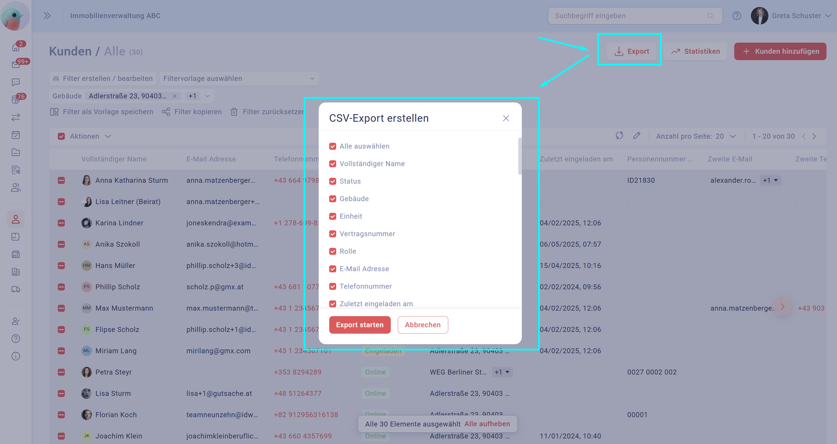Close the CSV-Export dialog
This screenshot has width=837, height=444.
505,118
